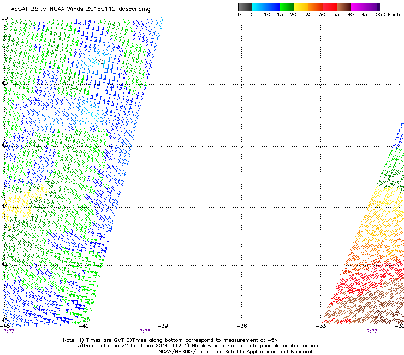Click the purple time "12:27" below -45
This screenshot has width=404, height=355.
coord(7,332)
